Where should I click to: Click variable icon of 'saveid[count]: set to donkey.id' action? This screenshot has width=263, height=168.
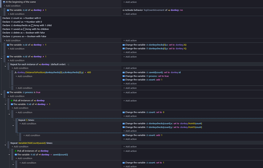(x=123, y=73)
